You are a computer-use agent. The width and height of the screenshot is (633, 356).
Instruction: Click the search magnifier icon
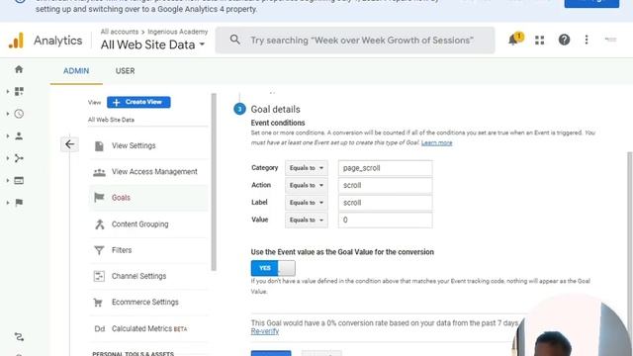[235, 40]
